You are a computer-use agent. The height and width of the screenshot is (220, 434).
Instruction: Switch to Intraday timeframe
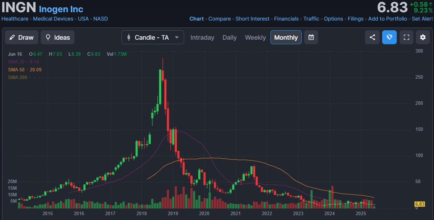click(x=202, y=38)
